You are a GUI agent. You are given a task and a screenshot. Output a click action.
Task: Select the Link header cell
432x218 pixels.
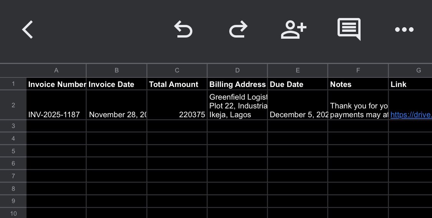(x=410, y=84)
